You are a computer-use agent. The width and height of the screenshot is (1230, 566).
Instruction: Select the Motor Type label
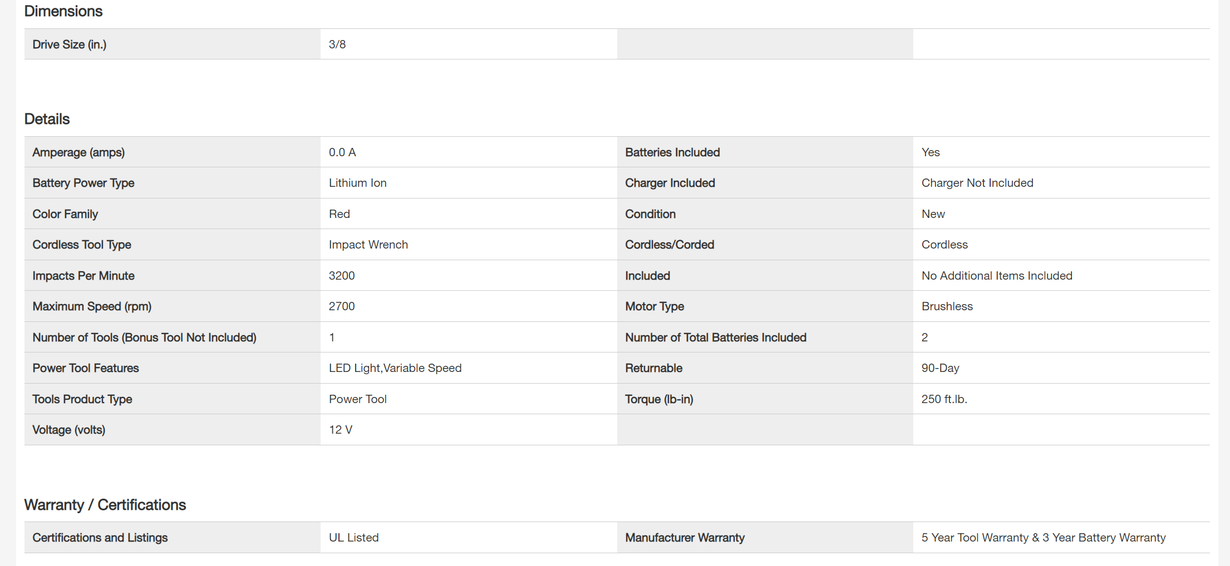(655, 306)
